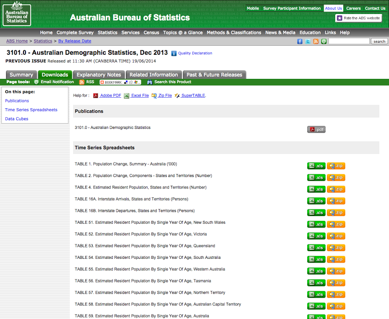This screenshot has height=319, width=389.
Task: Download TABLE 2 zip file
Action: pos(336,178)
